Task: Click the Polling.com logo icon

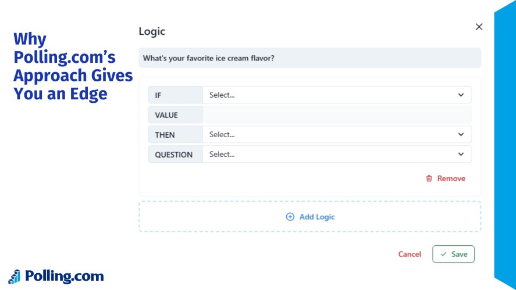Action: pos(14,277)
